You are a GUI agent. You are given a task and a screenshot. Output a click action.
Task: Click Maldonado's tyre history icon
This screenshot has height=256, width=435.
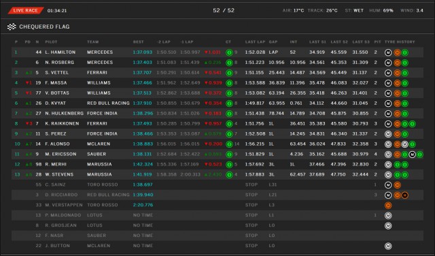388,215
